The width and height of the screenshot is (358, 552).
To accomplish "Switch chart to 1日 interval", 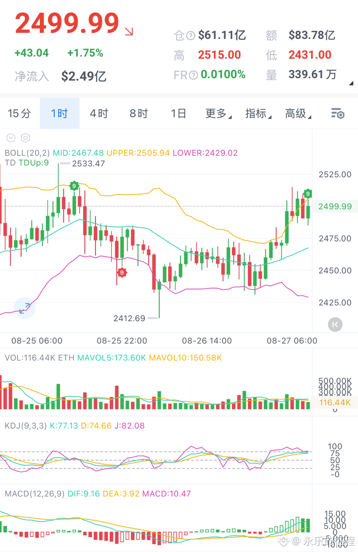I will coord(178,114).
